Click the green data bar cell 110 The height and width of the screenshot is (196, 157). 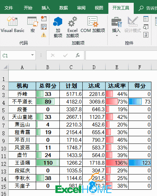(x=48, y=163)
